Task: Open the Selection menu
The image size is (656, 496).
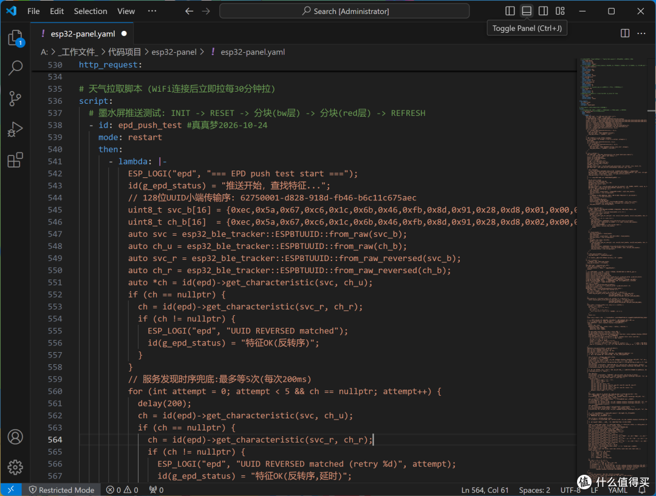Action: 91,12
